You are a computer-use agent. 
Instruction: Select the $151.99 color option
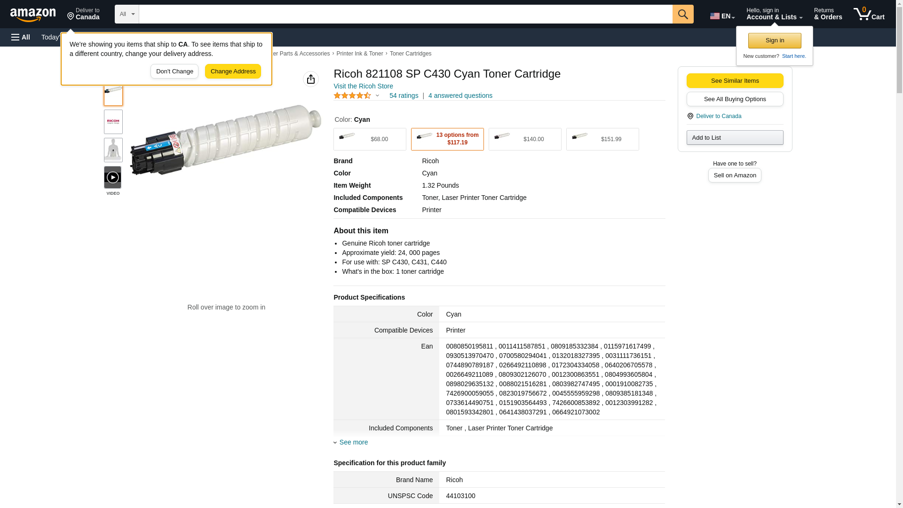(x=602, y=139)
